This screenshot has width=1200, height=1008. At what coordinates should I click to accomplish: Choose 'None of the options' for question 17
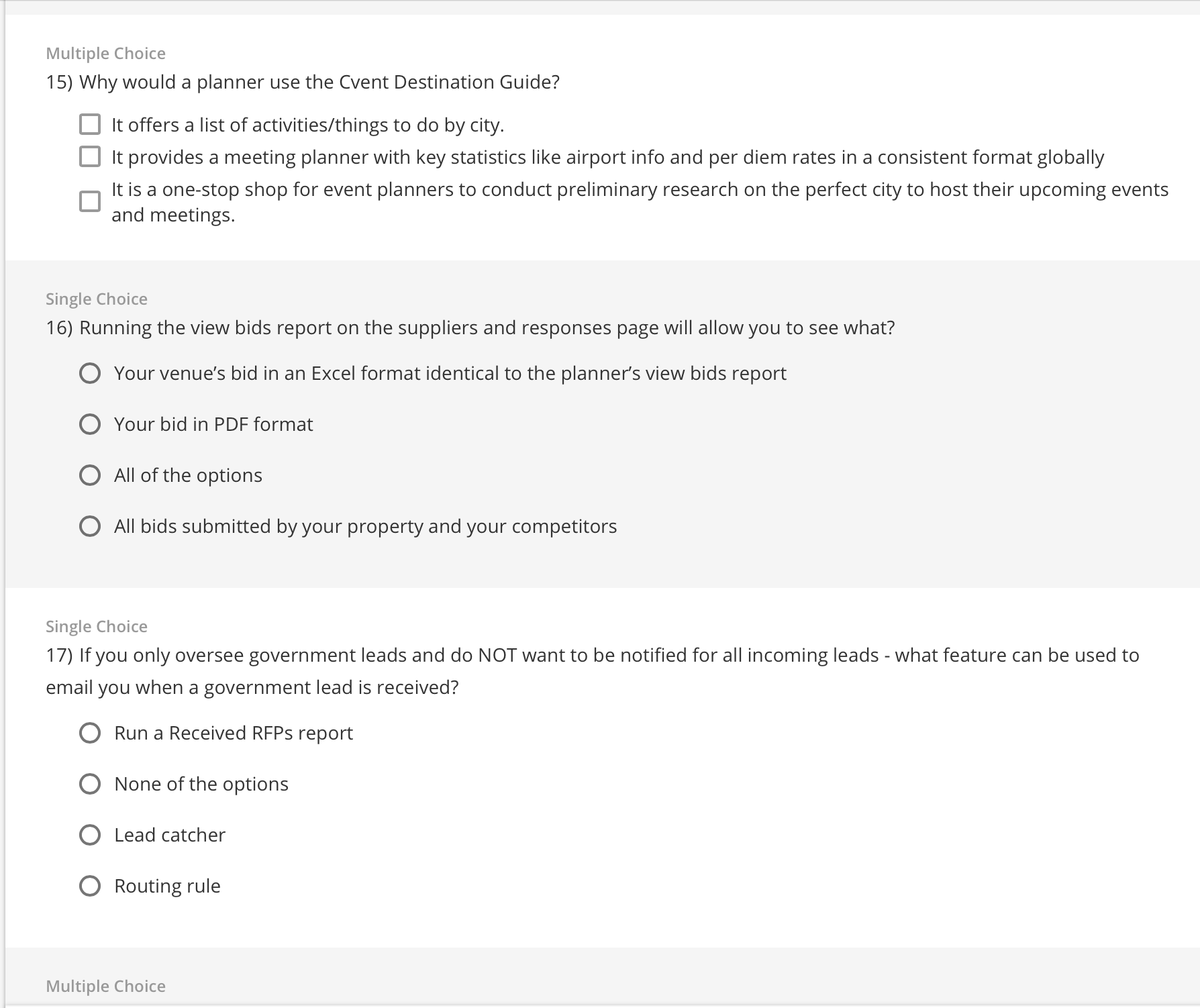[90, 784]
